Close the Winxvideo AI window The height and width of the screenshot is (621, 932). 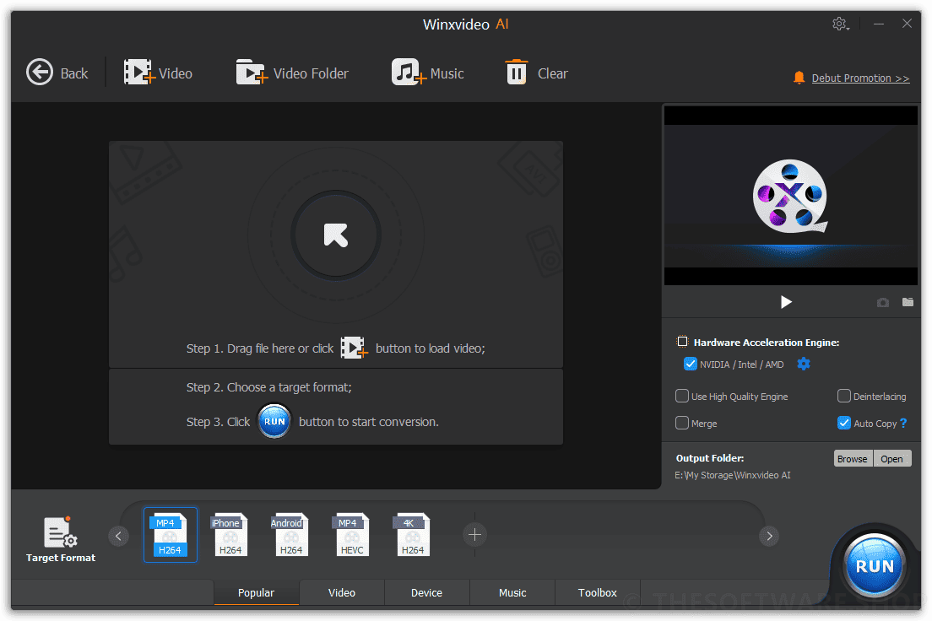pos(907,23)
